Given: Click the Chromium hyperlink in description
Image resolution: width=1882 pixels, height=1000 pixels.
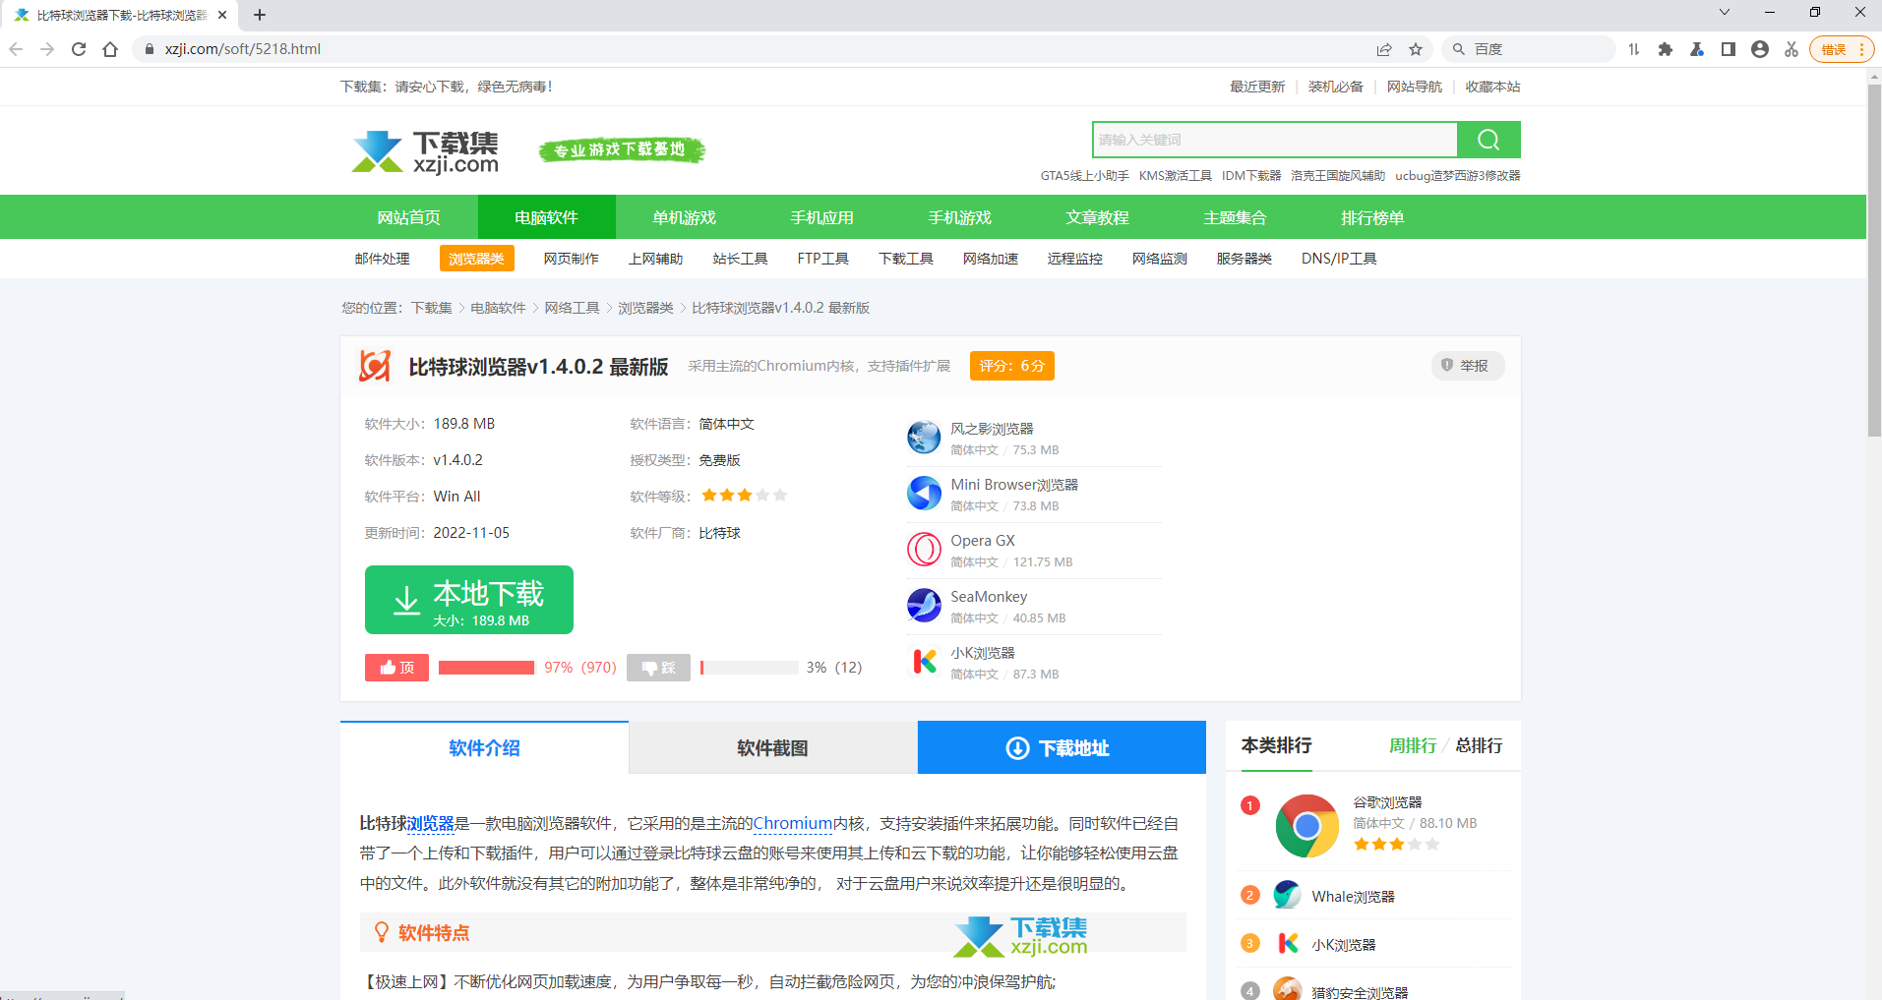Looking at the screenshot, I should pyautogui.click(x=793, y=823).
